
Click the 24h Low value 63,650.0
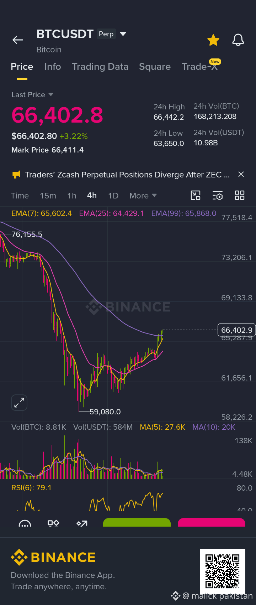(x=169, y=144)
